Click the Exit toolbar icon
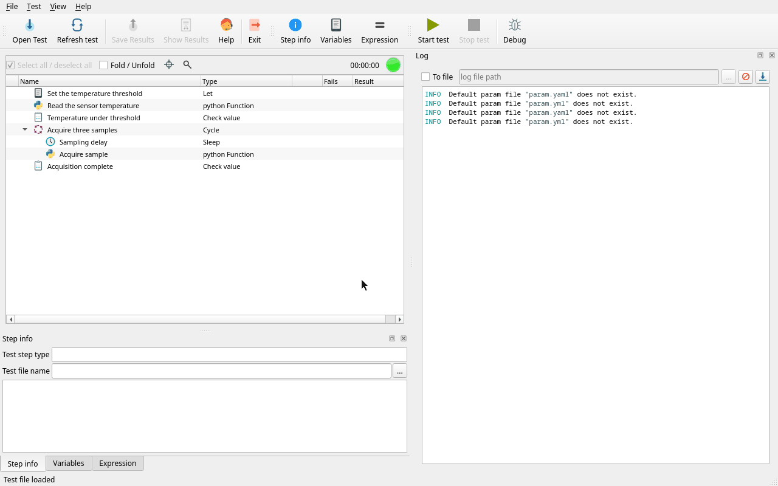Image resolution: width=778 pixels, height=486 pixels. (255, 25)
